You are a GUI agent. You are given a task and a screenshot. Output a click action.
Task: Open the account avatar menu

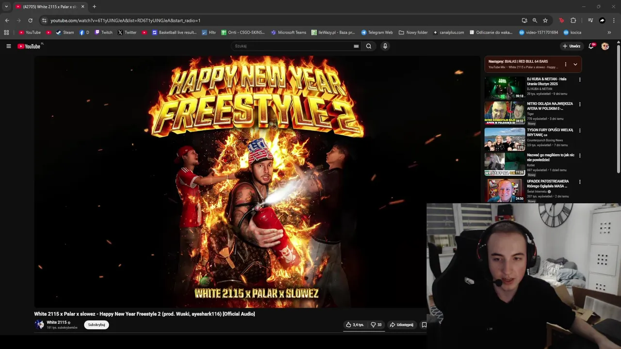pyautogui.click(x=605, y=46)
